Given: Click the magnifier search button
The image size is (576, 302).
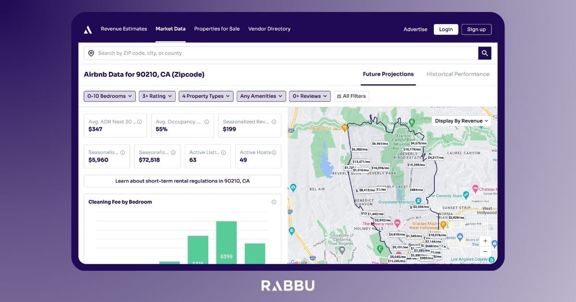Looking at the screenshot, I should (x=485, y=53).
